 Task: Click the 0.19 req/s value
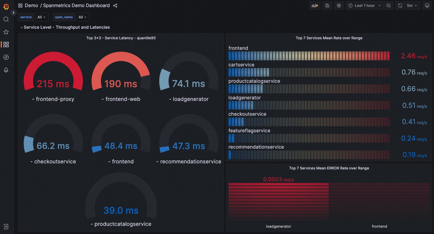(x=415, y=155)
